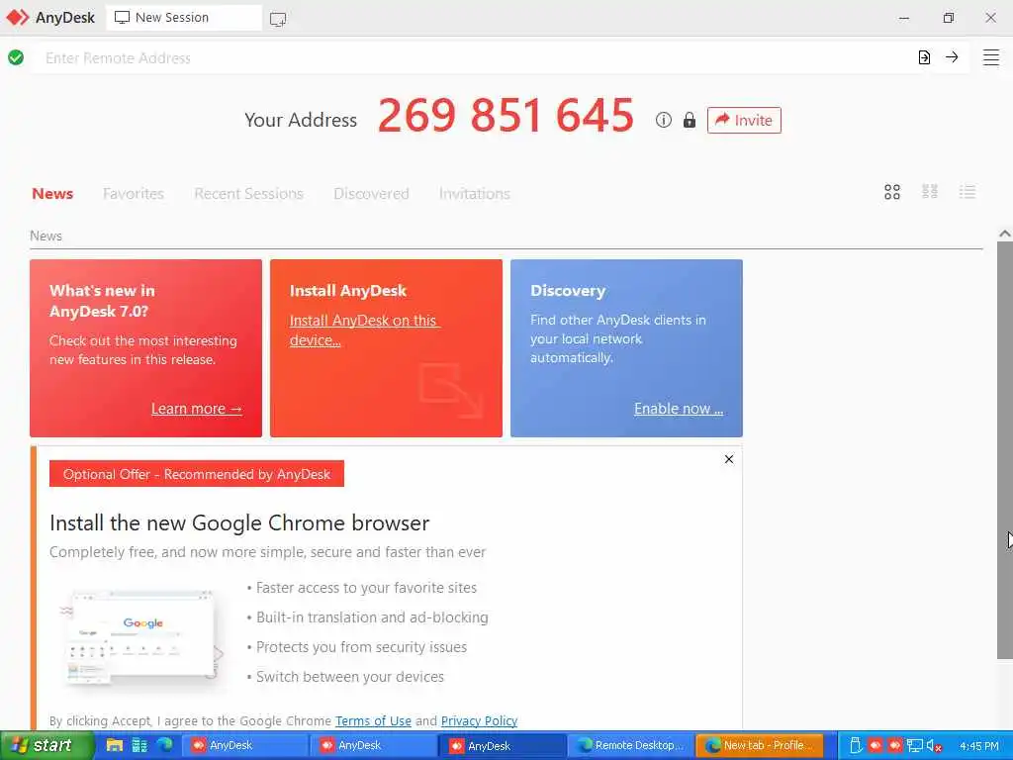Click the Invite button
The width and height of the screenshot is (1013, 760).
click(x=744, y=120)
